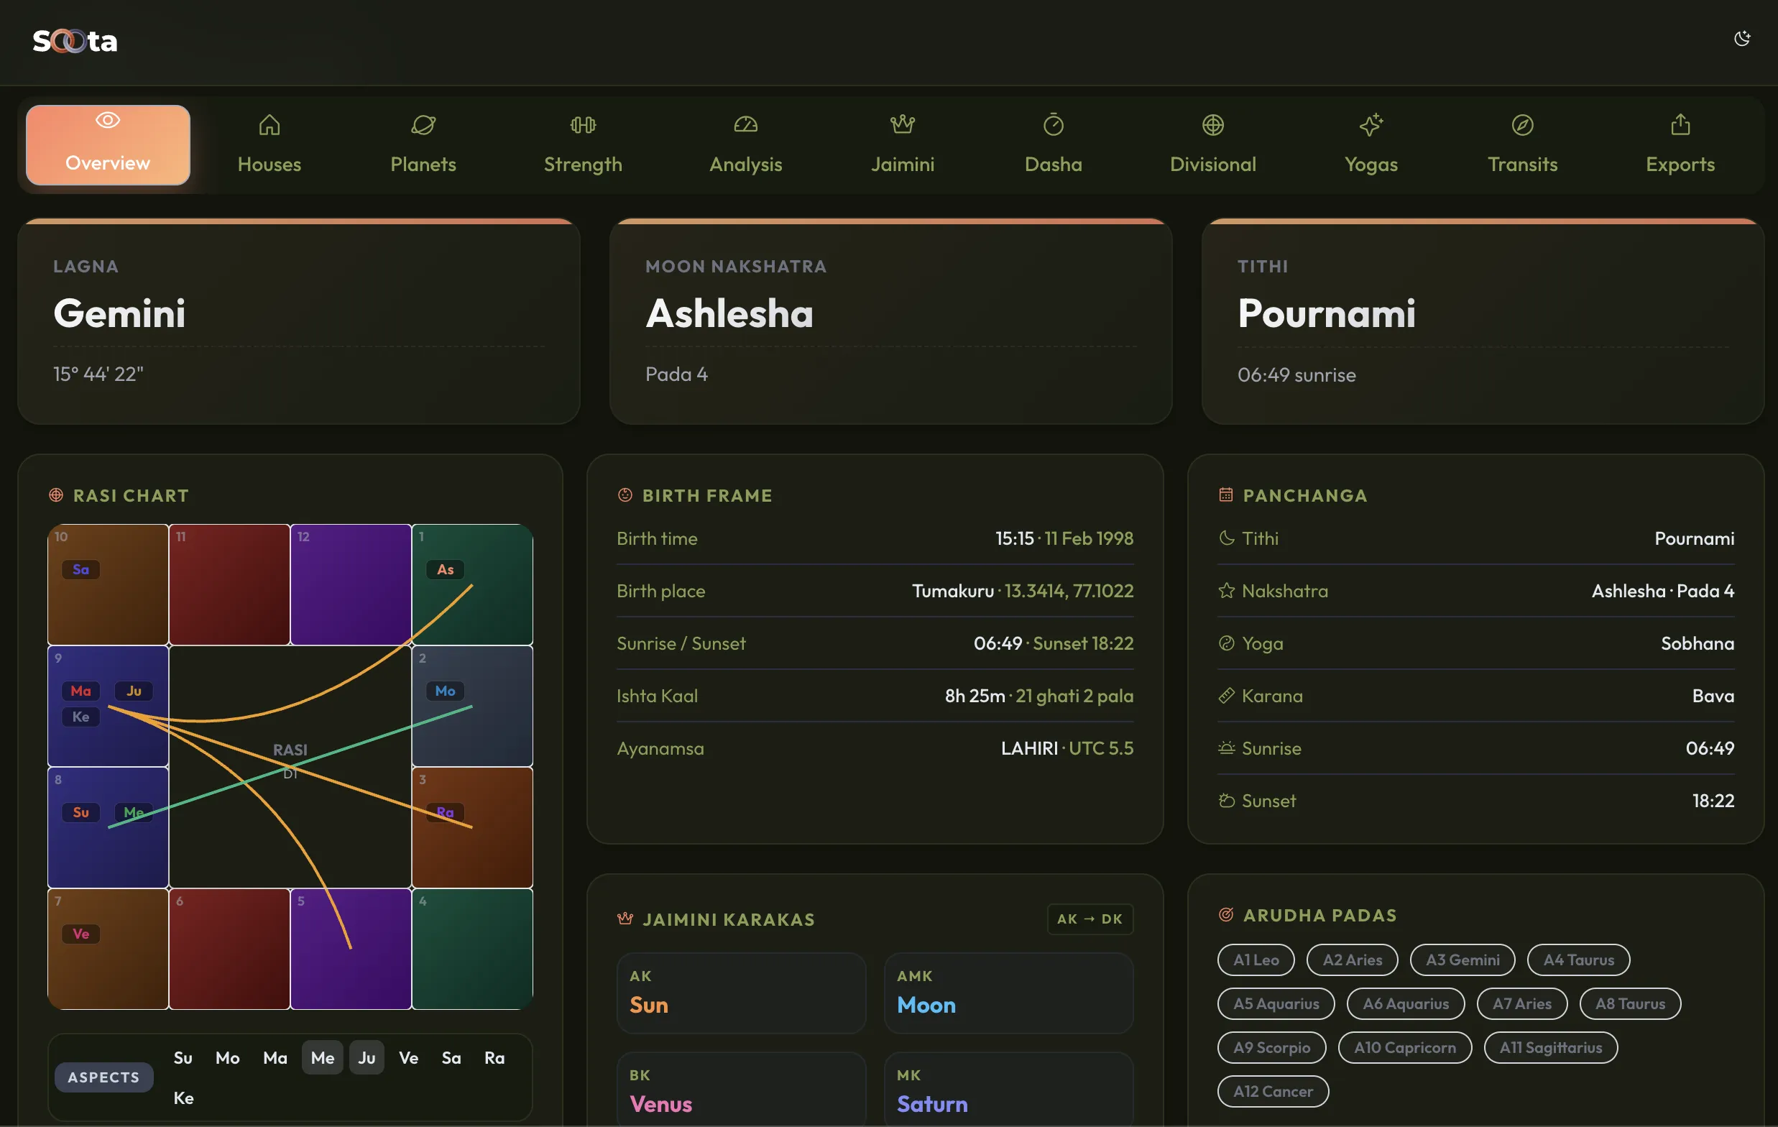1778x1127 pixels.
Task: View the Transits tab
Action: 1523,144
